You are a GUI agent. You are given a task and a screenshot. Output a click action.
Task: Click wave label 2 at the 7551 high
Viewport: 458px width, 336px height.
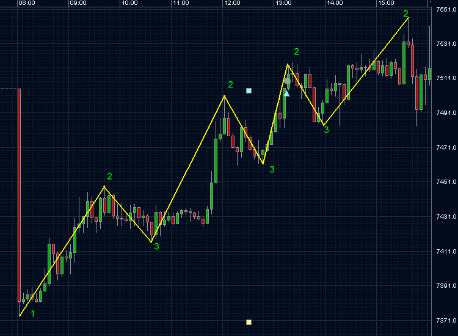pyautogui.click(x=405, y=13)
